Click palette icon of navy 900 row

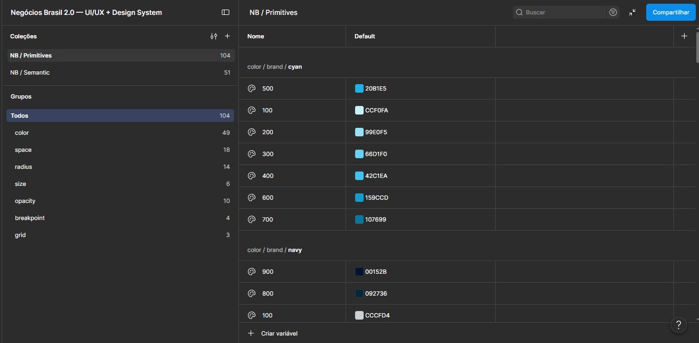(252, 272)
